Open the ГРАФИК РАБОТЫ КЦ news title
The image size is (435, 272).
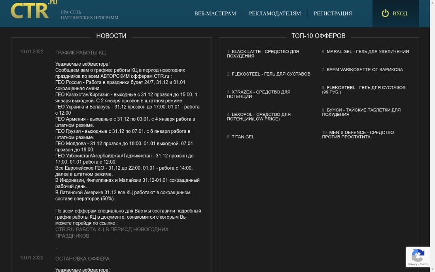(x=80, y=53)
